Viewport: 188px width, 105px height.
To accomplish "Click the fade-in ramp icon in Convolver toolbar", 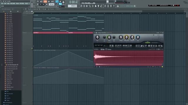I will 141,46.
